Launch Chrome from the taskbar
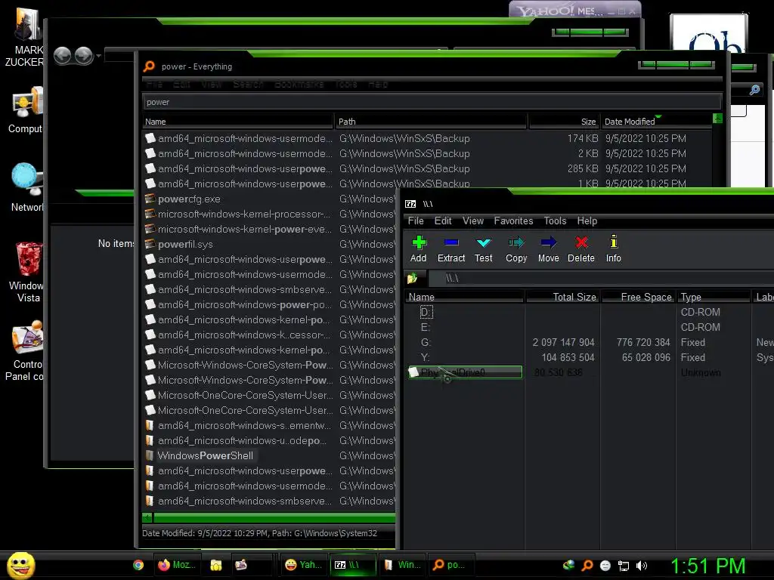Screen dimensions: 774x580 point(138,565)
